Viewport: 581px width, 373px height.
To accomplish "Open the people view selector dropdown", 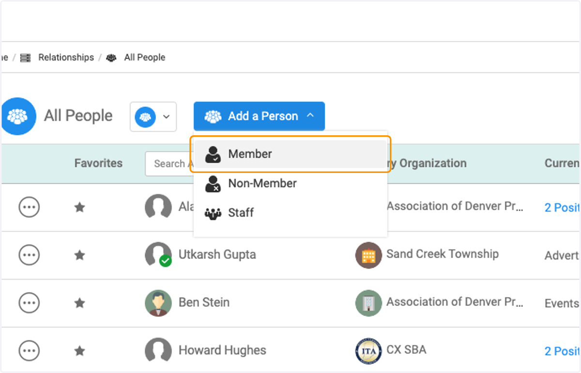I will pos(153,116).
